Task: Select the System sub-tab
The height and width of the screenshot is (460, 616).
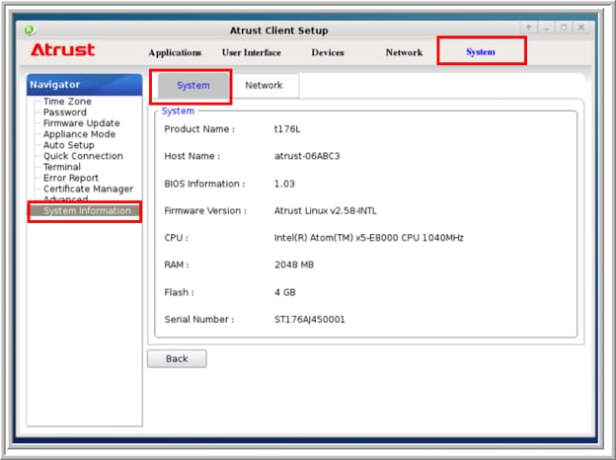Action: click(192, 85)
